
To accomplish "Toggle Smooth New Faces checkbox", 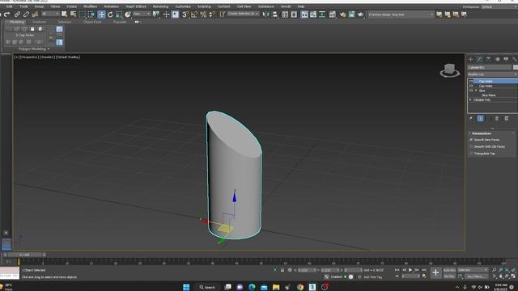I will (471, 140).
